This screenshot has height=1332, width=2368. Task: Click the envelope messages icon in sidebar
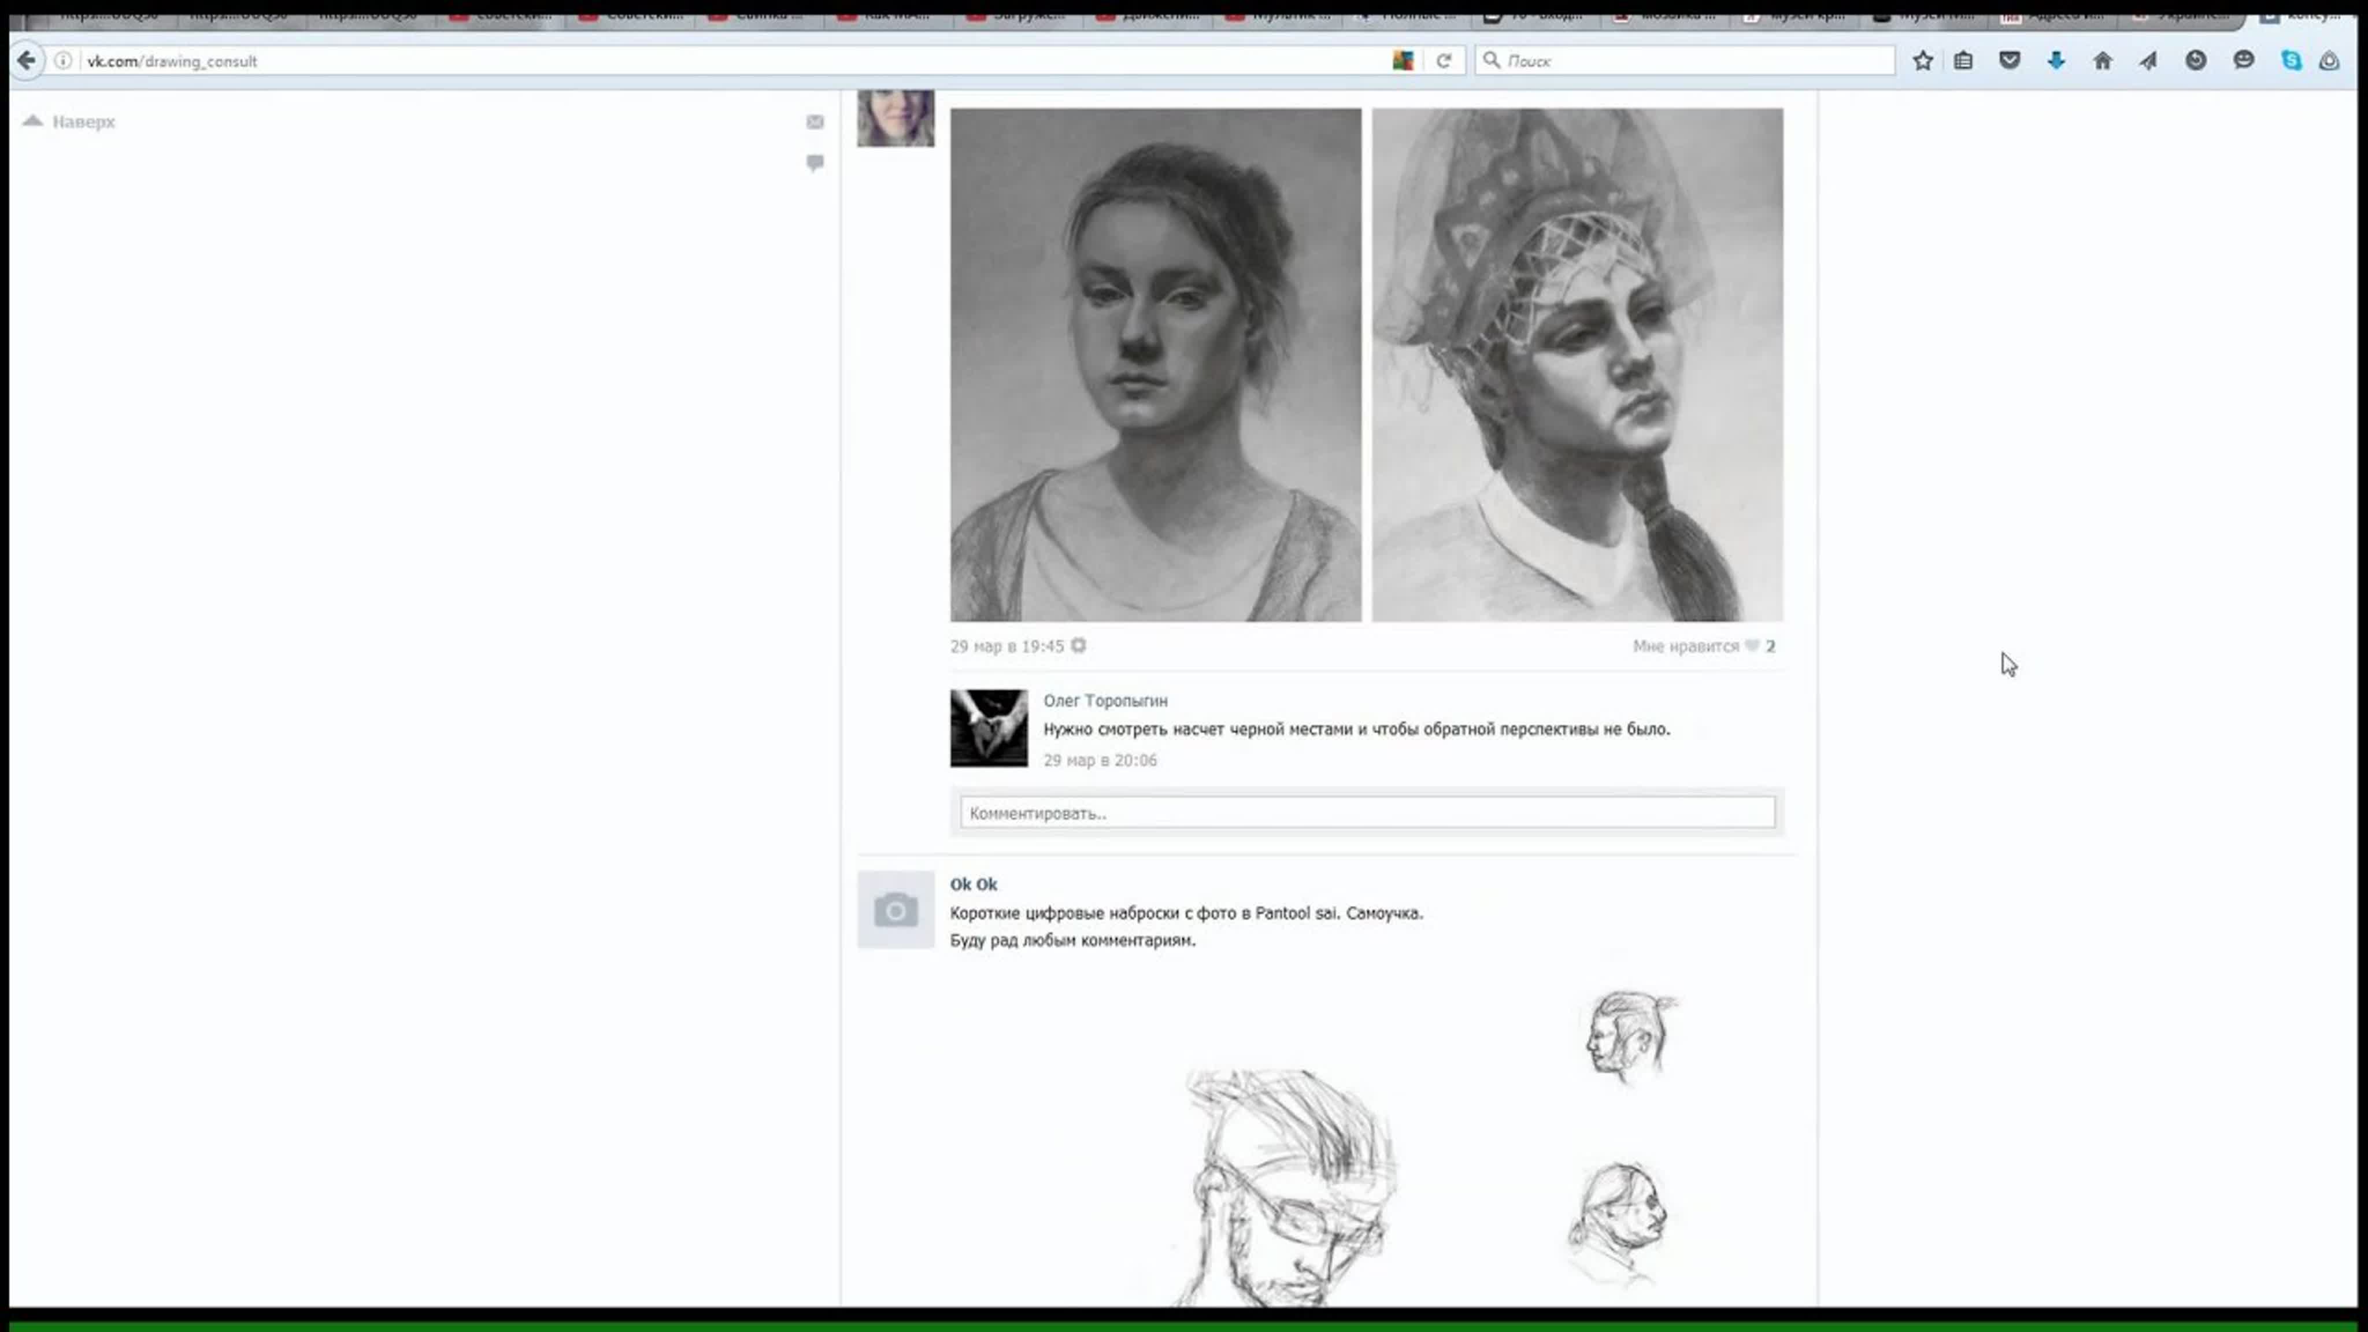pos(815,121)
